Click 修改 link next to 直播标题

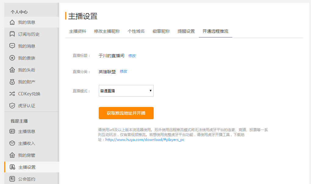coord(132,56)
